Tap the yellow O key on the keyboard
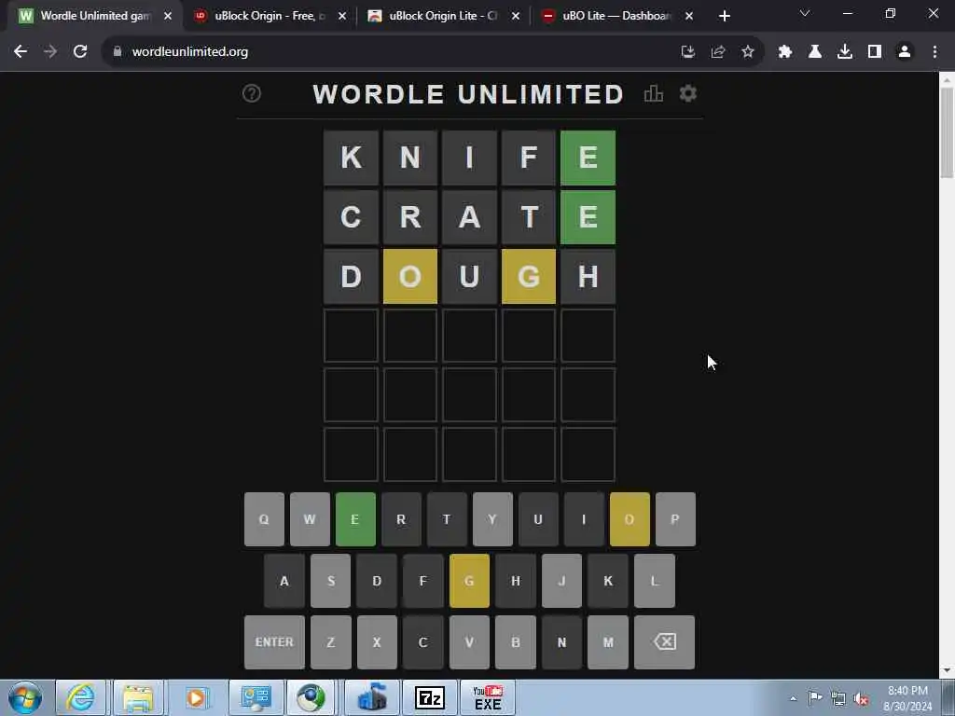The height and width of the screenshot is (716, 955). tap(630, 519)
